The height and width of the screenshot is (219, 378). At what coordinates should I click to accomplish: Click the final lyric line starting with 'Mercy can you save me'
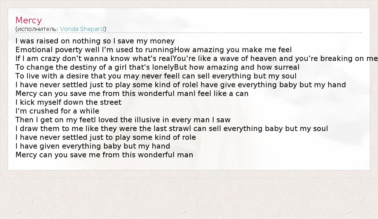104,155
